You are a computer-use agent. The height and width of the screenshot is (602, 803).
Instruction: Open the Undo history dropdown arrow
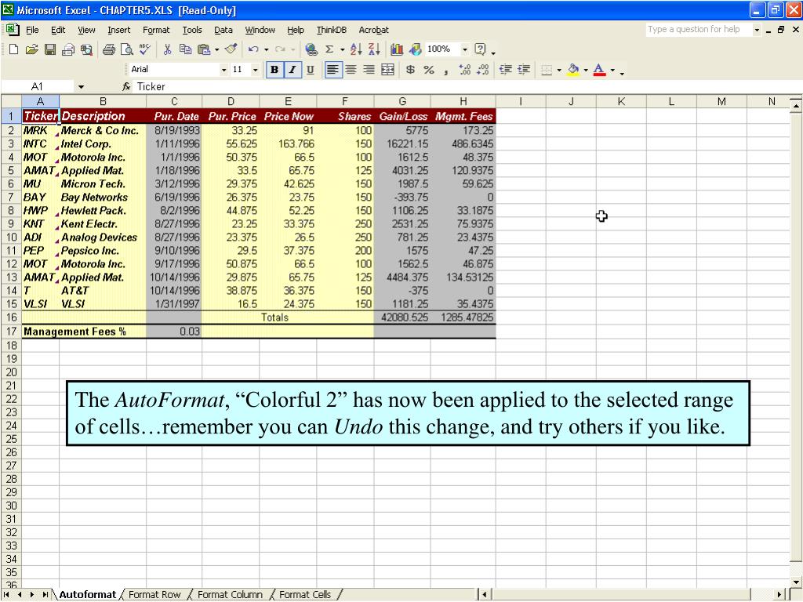click(x=266, y=49)
